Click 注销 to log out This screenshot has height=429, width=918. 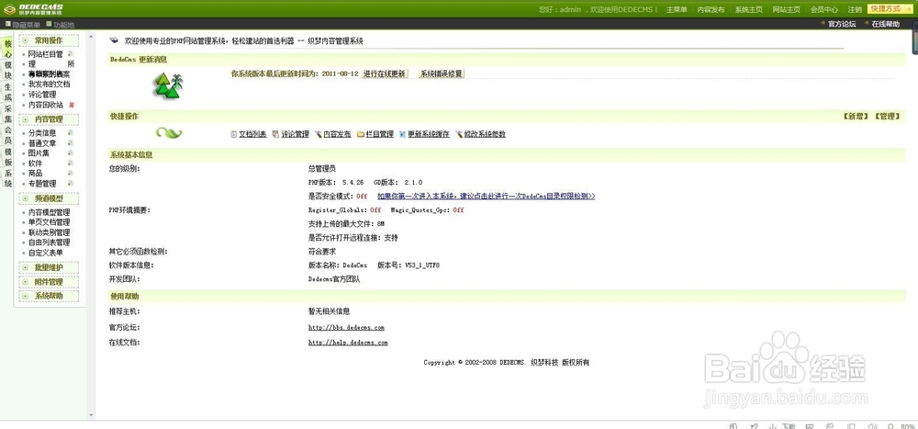[855, 10]
